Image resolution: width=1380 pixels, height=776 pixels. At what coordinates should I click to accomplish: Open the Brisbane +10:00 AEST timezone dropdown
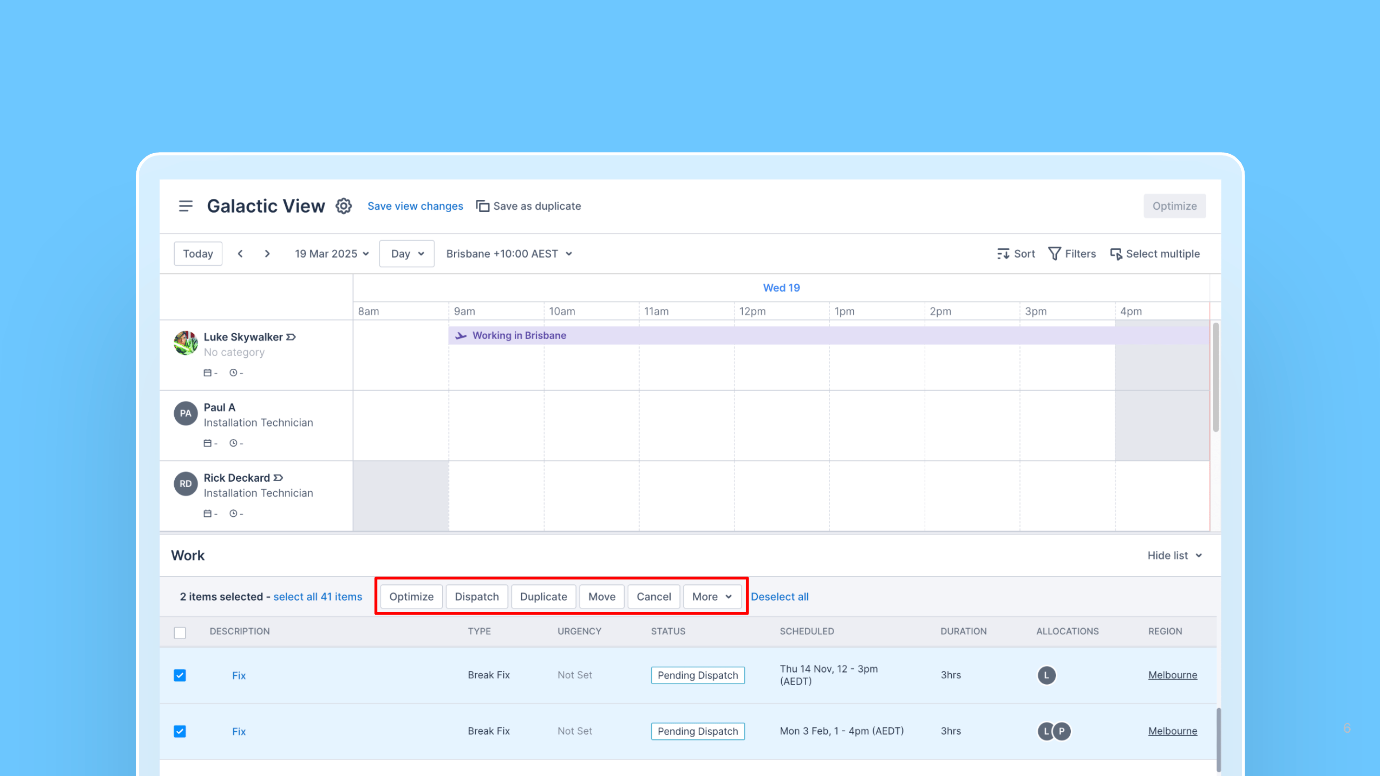[x=509, y=254]
